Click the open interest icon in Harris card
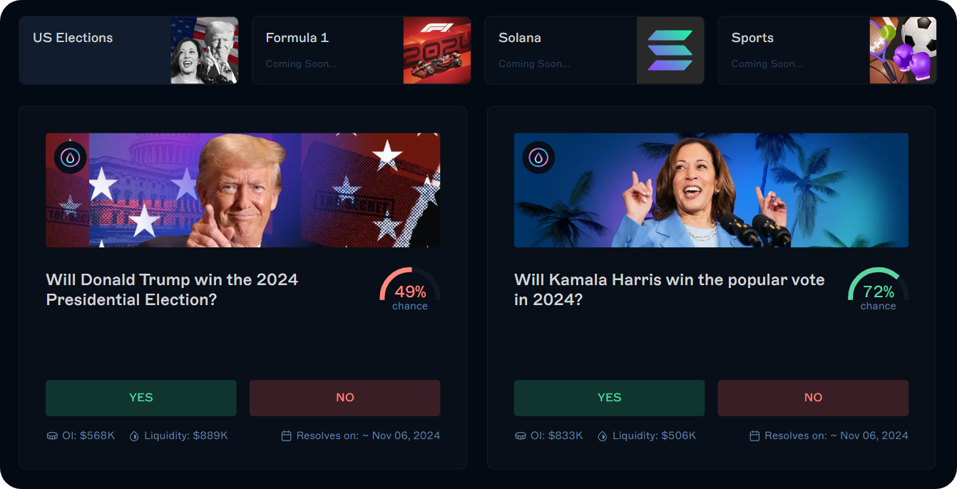Screen dimensions: 957x489 tap(521, 436)
